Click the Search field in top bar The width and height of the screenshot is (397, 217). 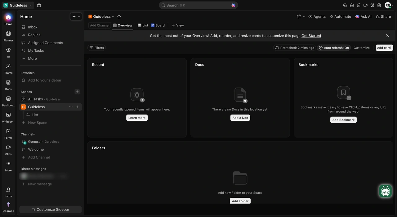(198, 5)
